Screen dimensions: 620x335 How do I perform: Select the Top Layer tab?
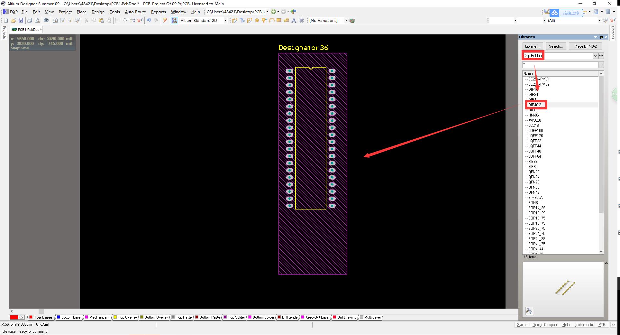(x=41, y=317)
